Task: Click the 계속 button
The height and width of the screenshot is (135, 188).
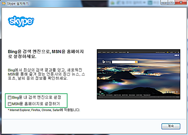Action: 171,126
